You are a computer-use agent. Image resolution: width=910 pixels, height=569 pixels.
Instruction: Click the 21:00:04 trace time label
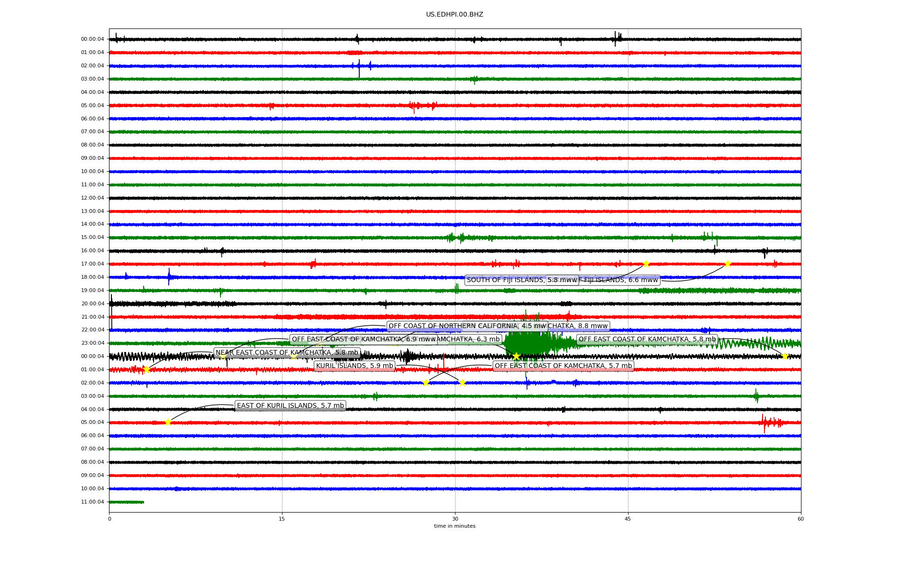coord(92,317)
